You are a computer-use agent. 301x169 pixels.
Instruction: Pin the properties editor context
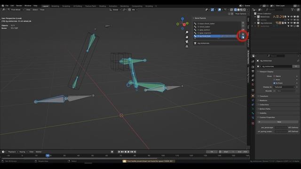point(298,61)
